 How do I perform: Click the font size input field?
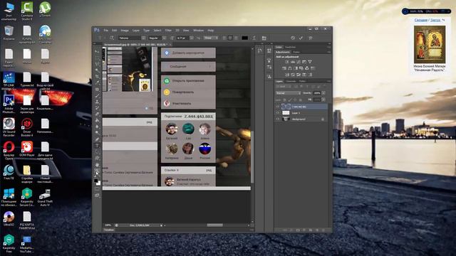pyautogui.click(x=182, y=38)
